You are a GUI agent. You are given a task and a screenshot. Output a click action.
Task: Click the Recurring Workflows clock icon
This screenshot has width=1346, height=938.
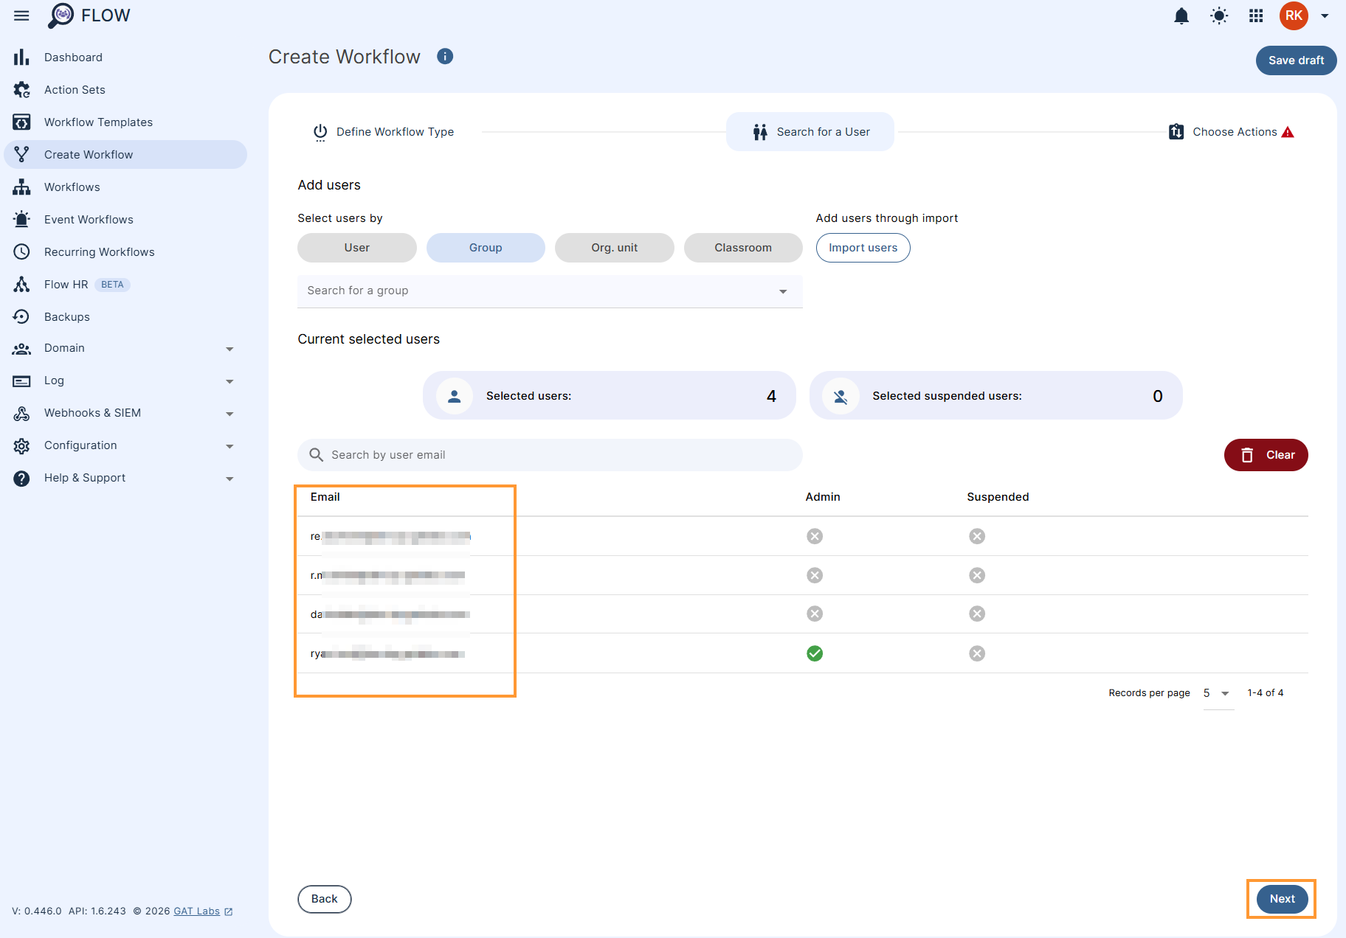[x=21, y=252]
